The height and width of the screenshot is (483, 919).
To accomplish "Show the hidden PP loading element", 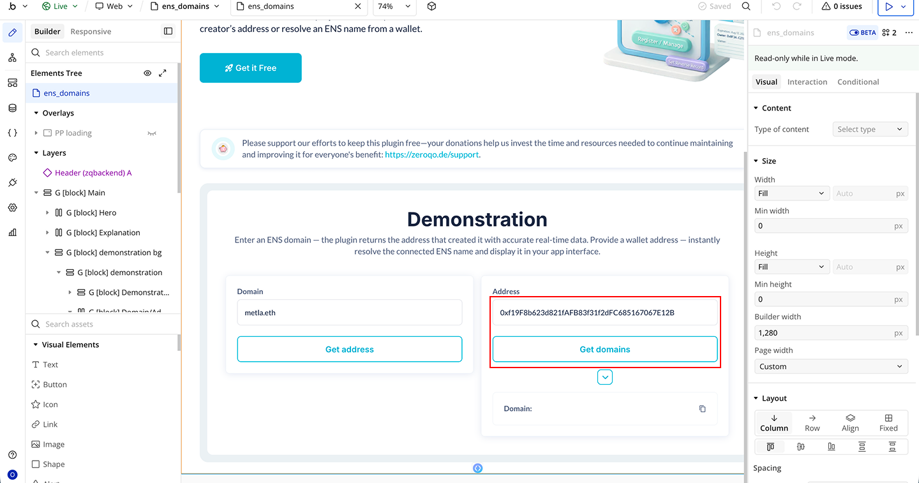I will point(152,133).
